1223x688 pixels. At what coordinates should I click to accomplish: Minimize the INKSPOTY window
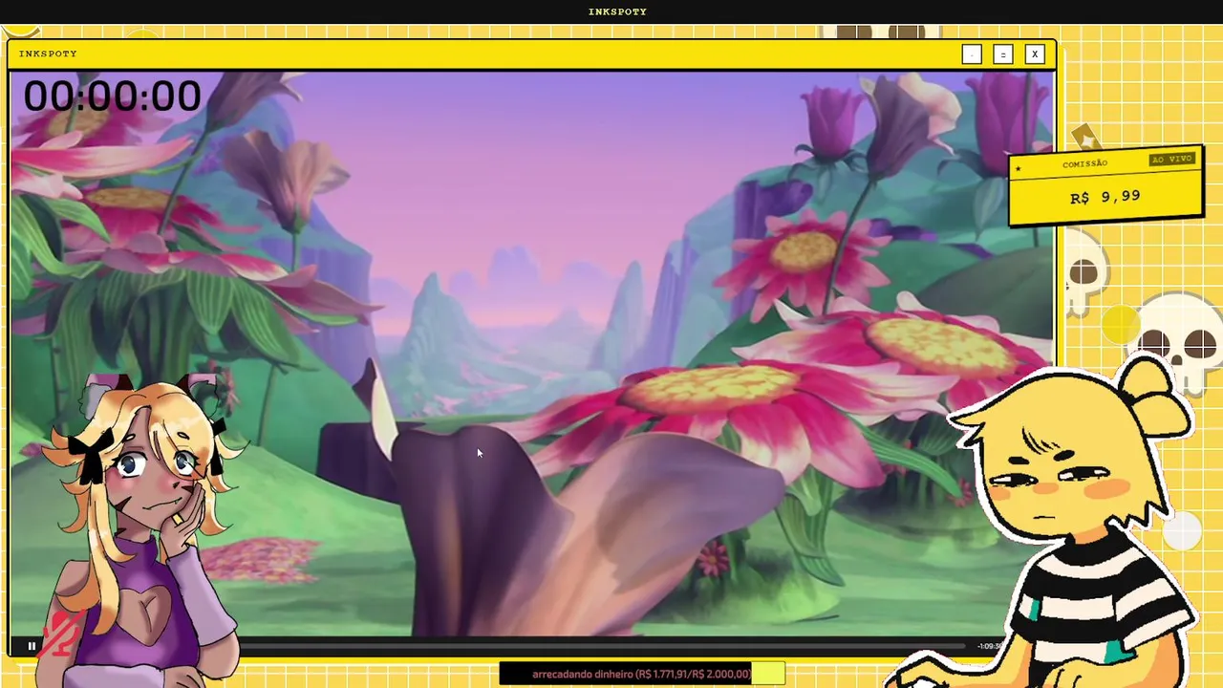point(972,54)
